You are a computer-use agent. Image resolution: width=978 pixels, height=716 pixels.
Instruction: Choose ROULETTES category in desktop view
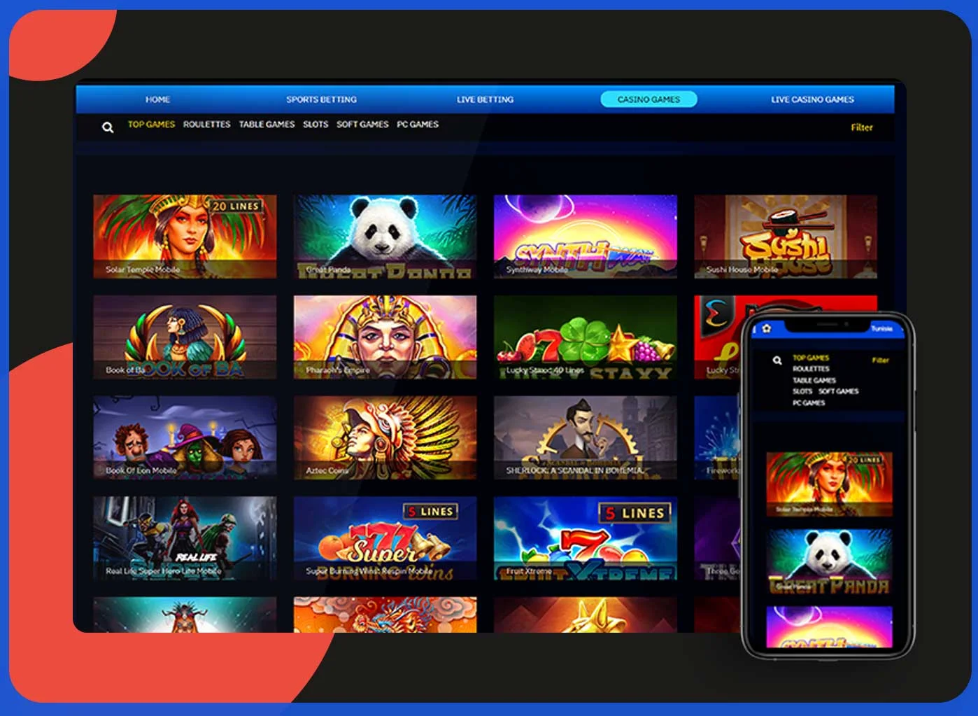(x=206, y=125)
